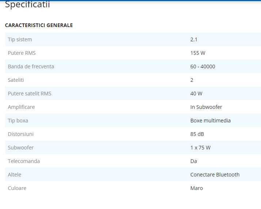261x209 pixels.
Task: Click the Amplificare label
Action: [x=21, y=107]
